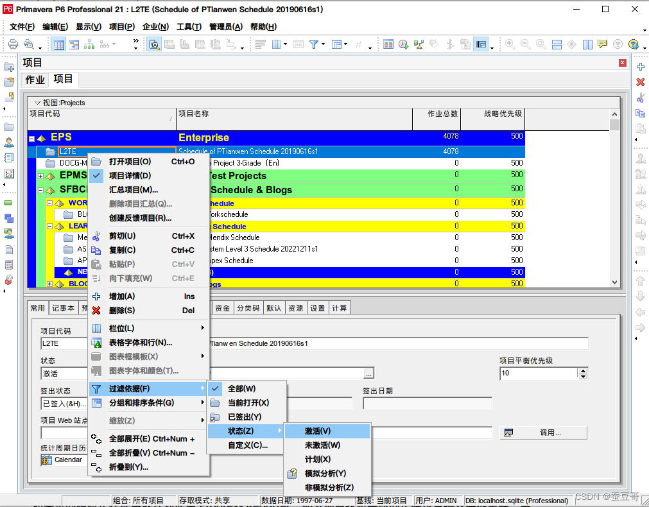Click the ellipsis browse button

[368, 374]
